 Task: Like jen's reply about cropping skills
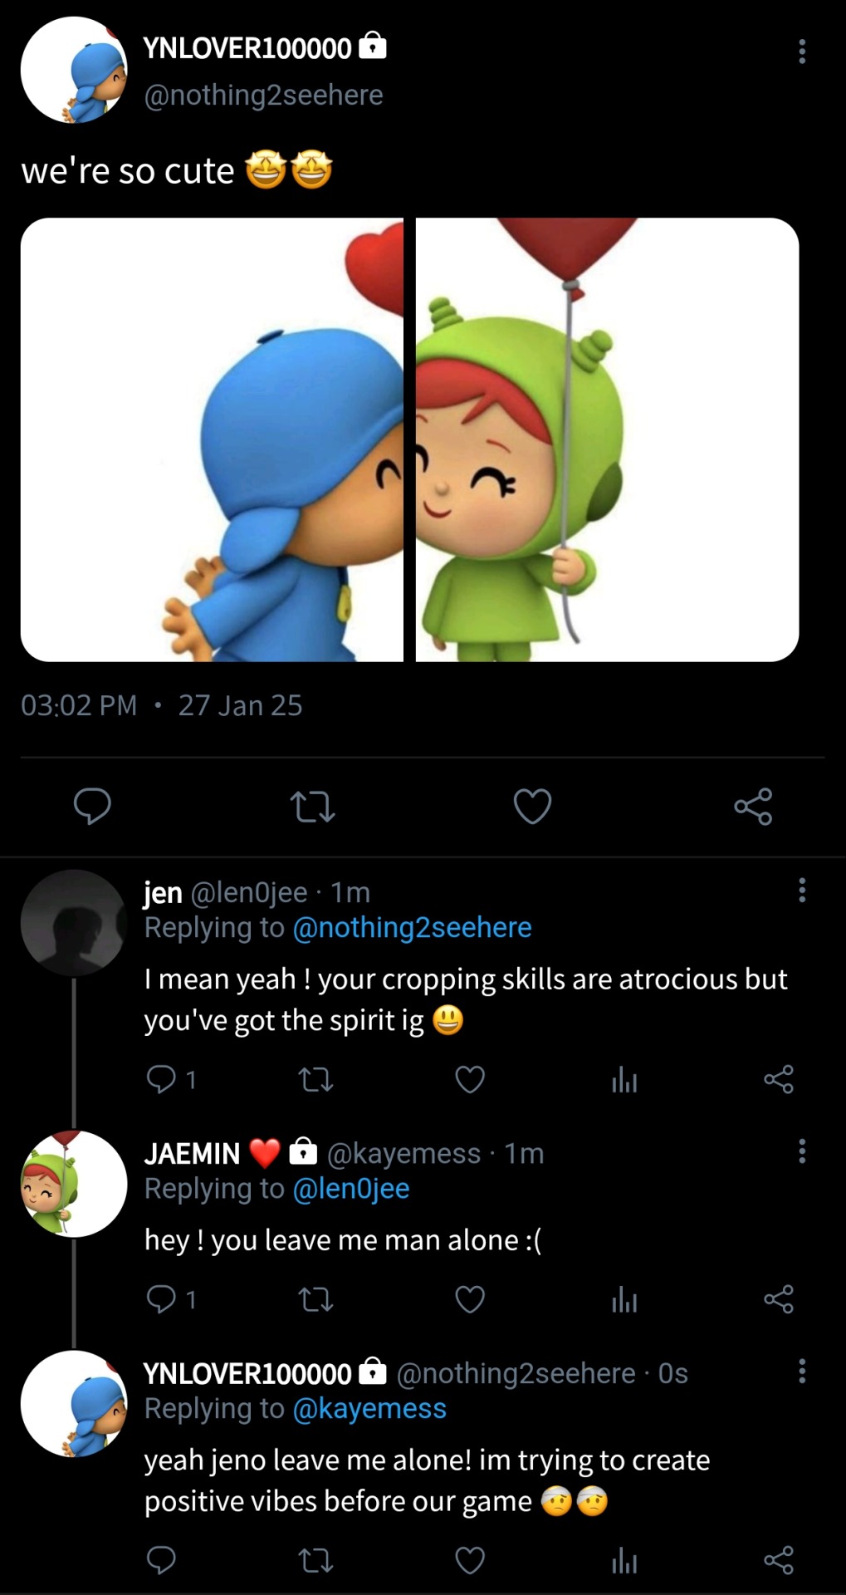470,1079
